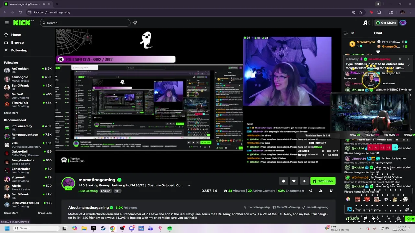The height and width of the screenshot is (233, 415).
Task: Open pinned message three-dot menu
Action: click(x=409, y=59)
